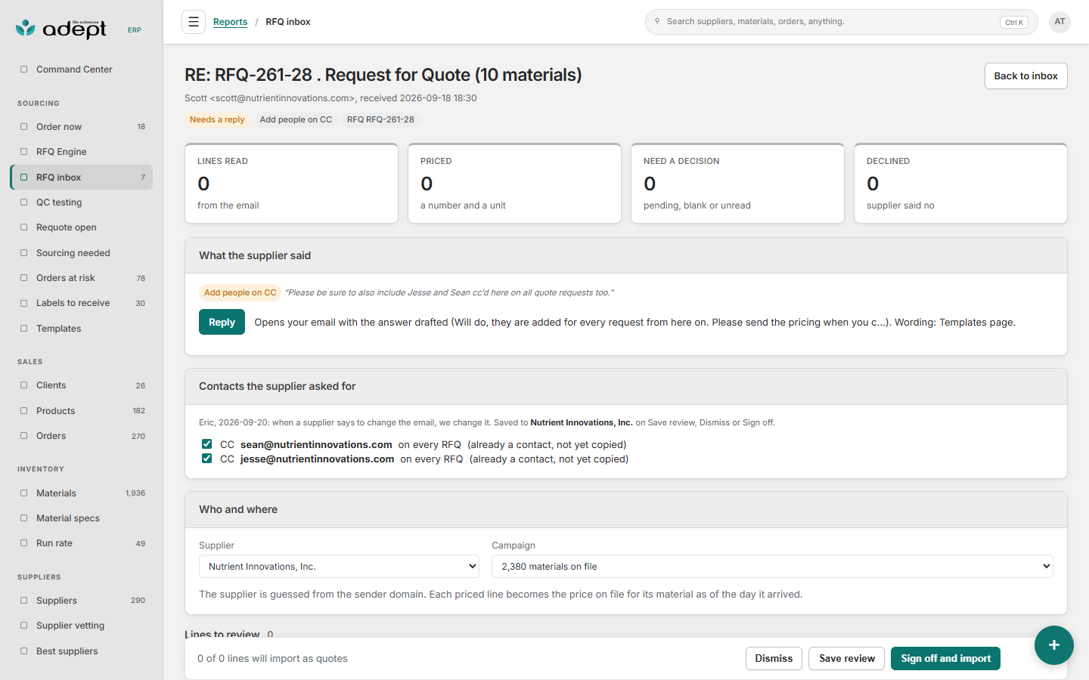1089x680 pixels.
Task: Open Material specs in the sidebar
Action: (x=82, y=518)
